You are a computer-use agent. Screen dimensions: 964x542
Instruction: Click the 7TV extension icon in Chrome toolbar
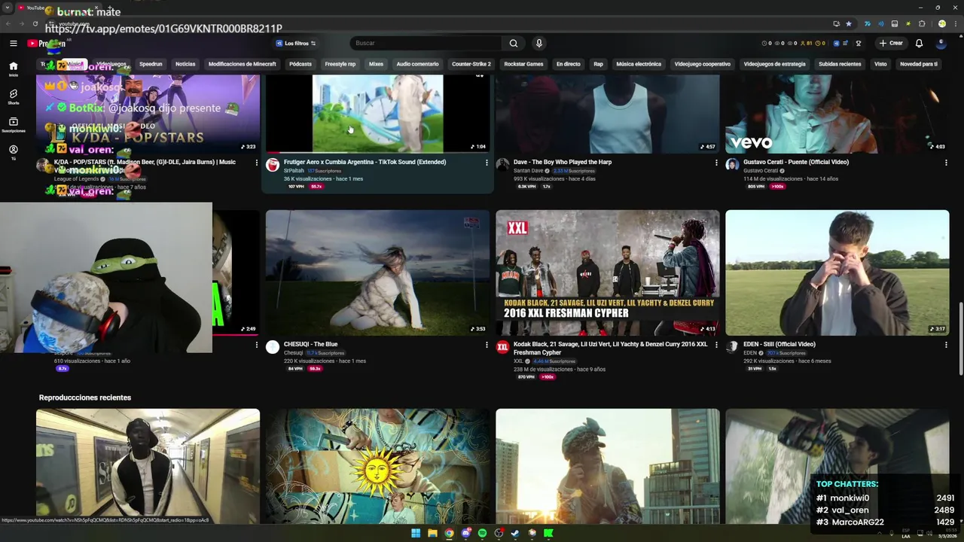point(867,23)
